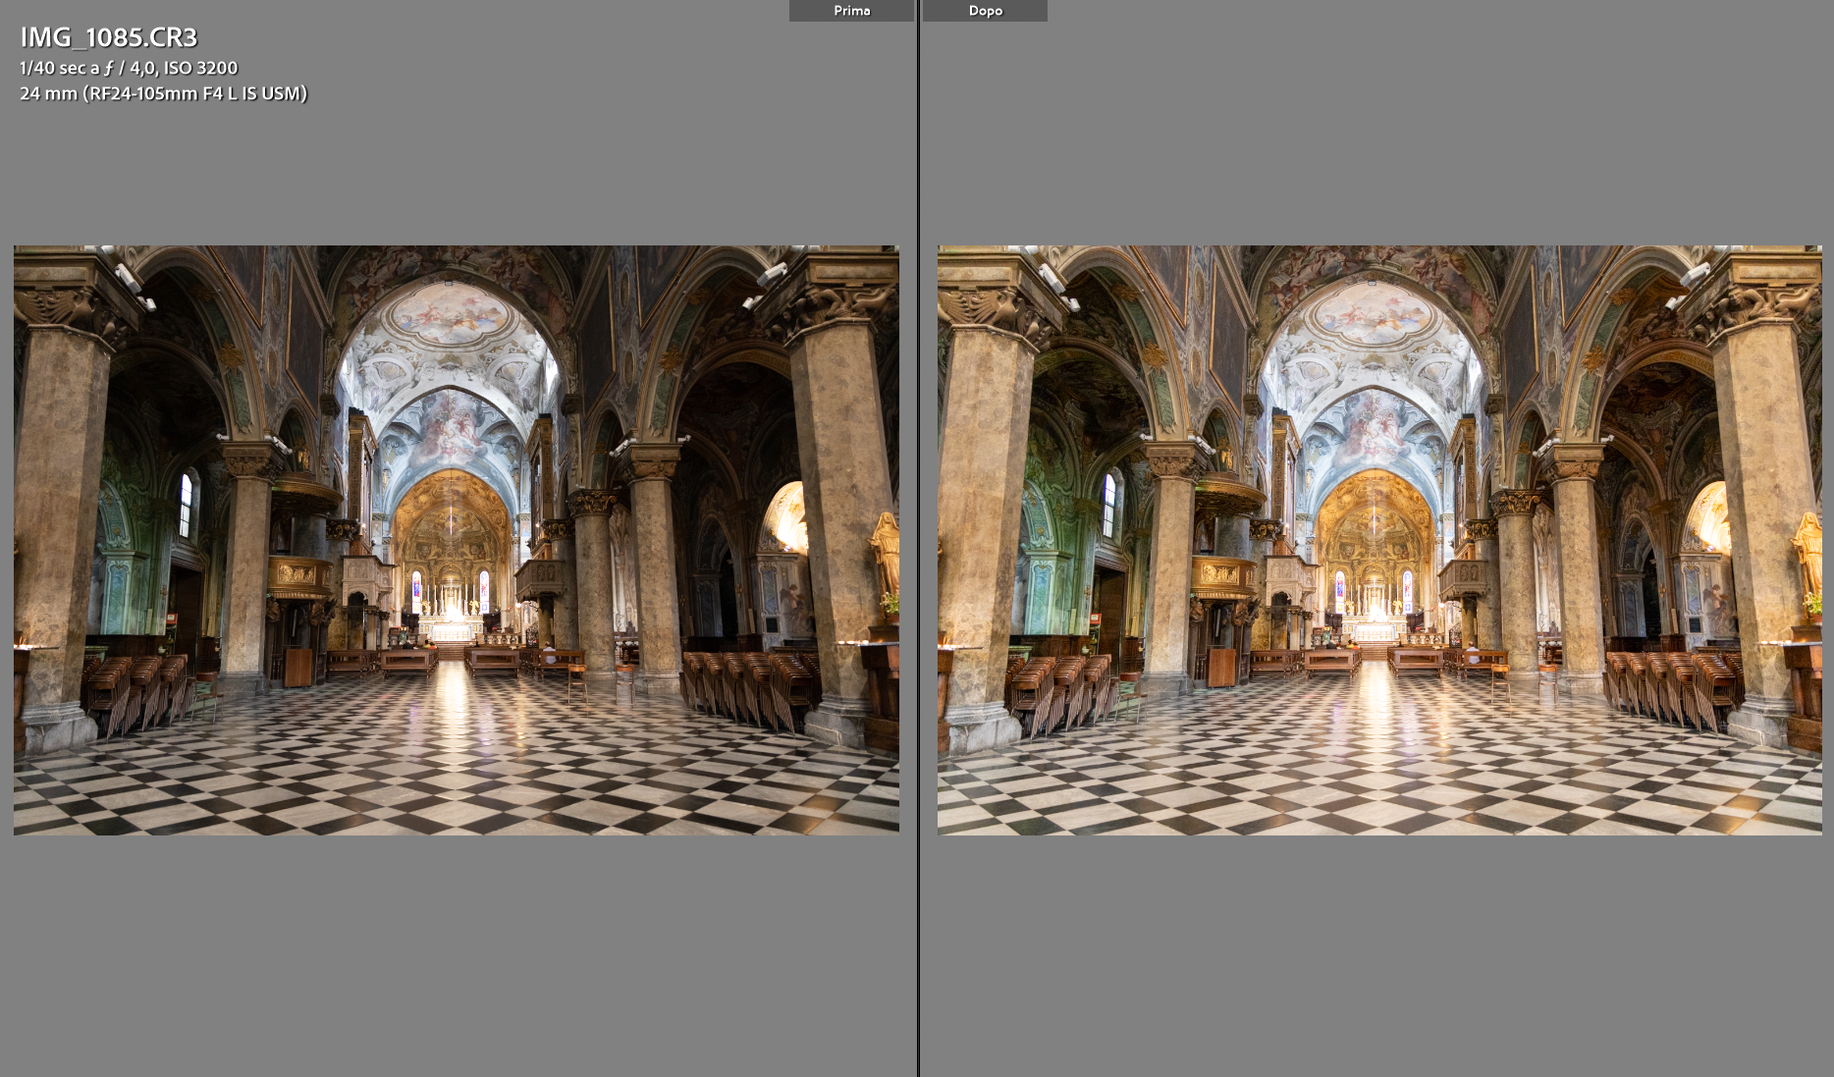
Task: Click the lens info '24 mm (RF24-105mm F4 L IS USM)'
Action: pos(164,93)
